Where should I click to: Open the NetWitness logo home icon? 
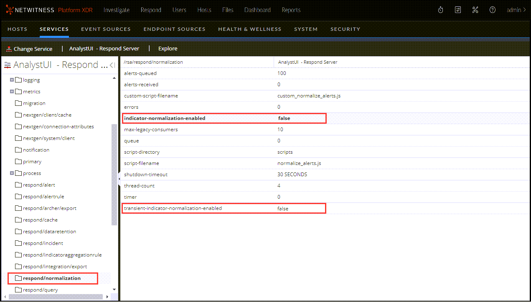coord(10,10)
